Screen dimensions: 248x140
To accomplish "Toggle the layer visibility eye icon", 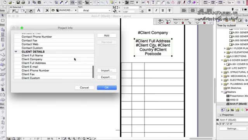I will pyautogui.click(x=53, y=10).
